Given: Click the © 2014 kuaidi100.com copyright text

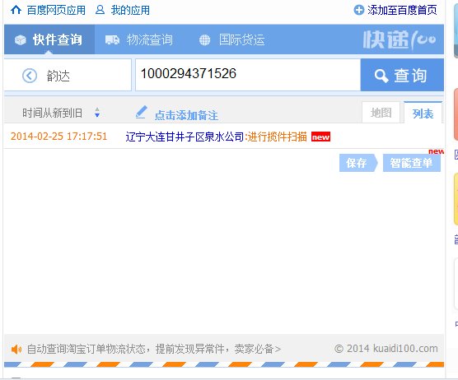Looking at the screenshot, I should coord(386,349).
